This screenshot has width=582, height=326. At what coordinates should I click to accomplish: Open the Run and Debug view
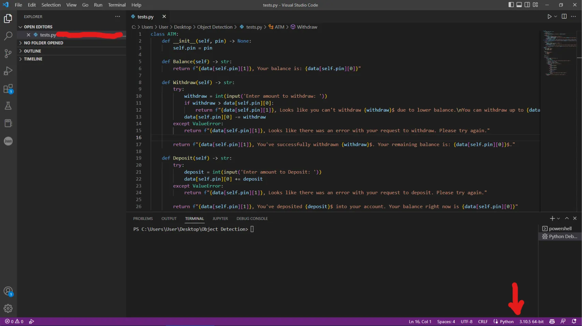(x=8, y=71)
